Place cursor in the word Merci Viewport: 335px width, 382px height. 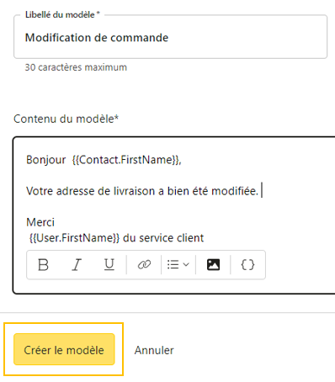click(x=40, y=222)
